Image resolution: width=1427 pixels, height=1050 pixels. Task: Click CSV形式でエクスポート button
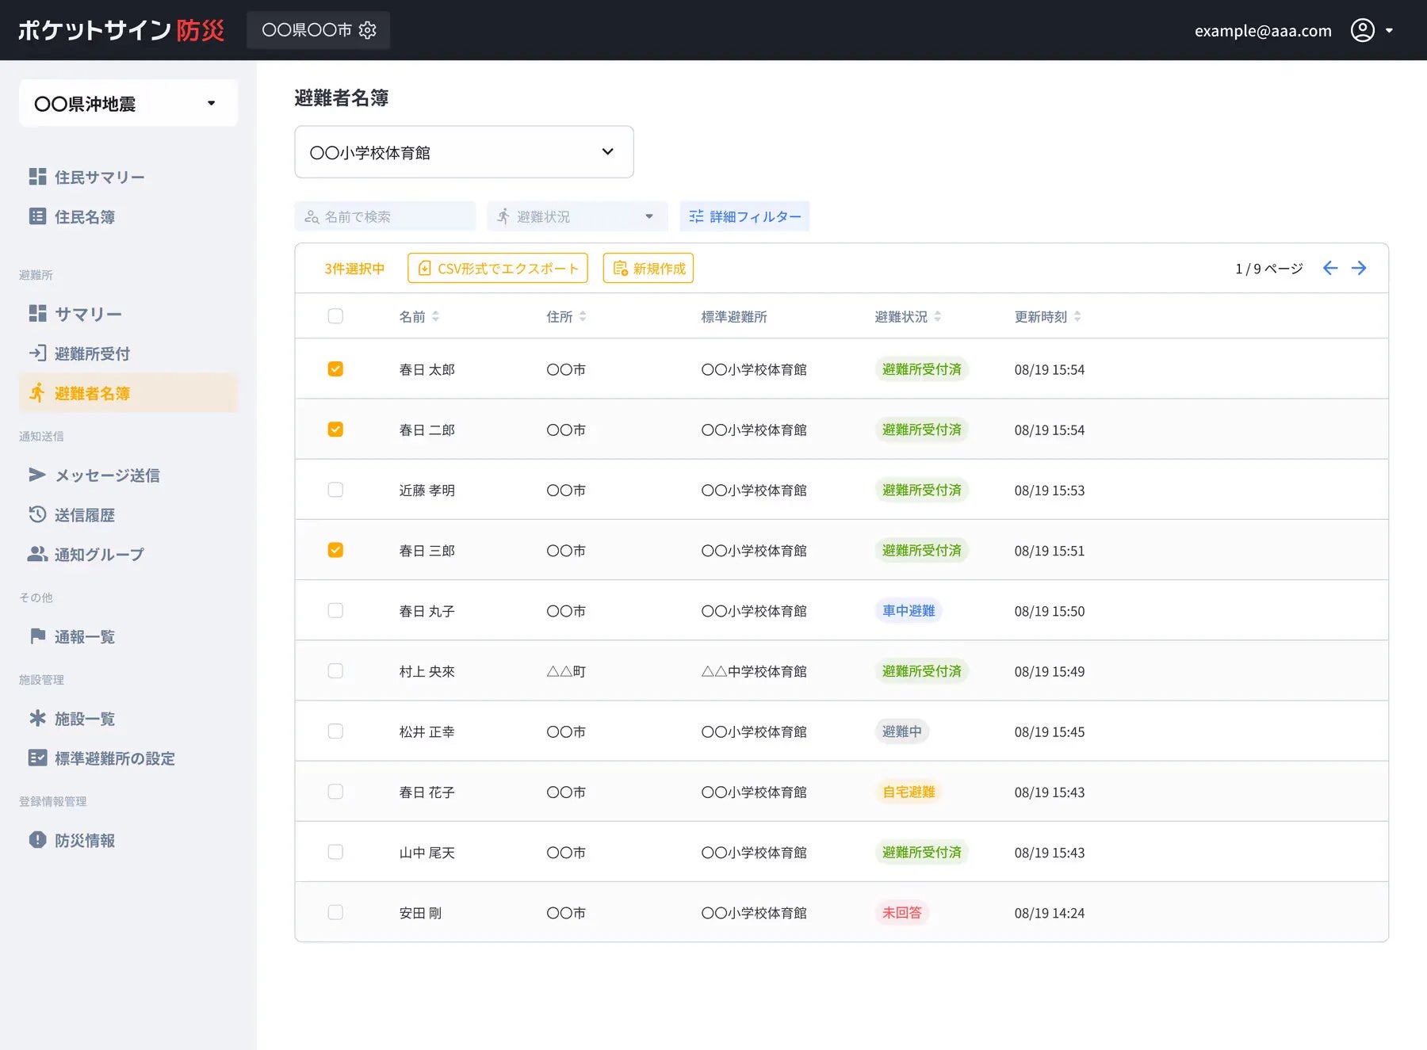pyautogui.click(x=498, y=268)
